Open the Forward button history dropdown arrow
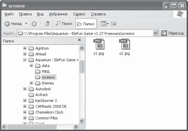The width and height of the screenshot is (188, 131). (41, 24)
